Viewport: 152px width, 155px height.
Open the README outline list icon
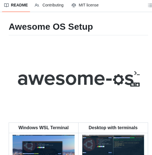(x=150, y=5)
